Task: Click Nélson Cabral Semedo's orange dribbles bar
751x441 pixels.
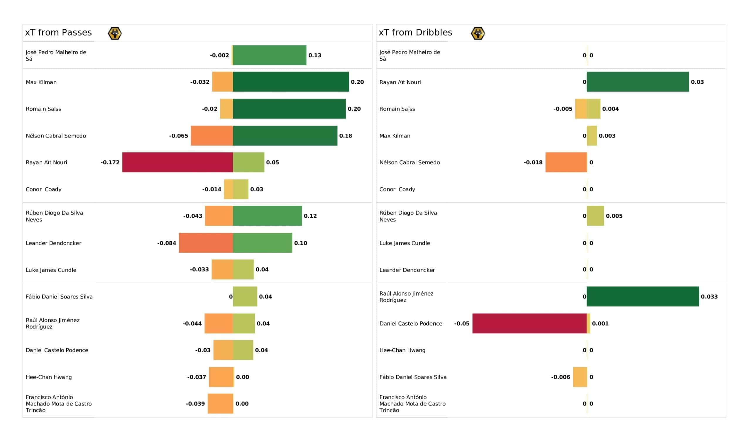Action: [x=566, y=162]
